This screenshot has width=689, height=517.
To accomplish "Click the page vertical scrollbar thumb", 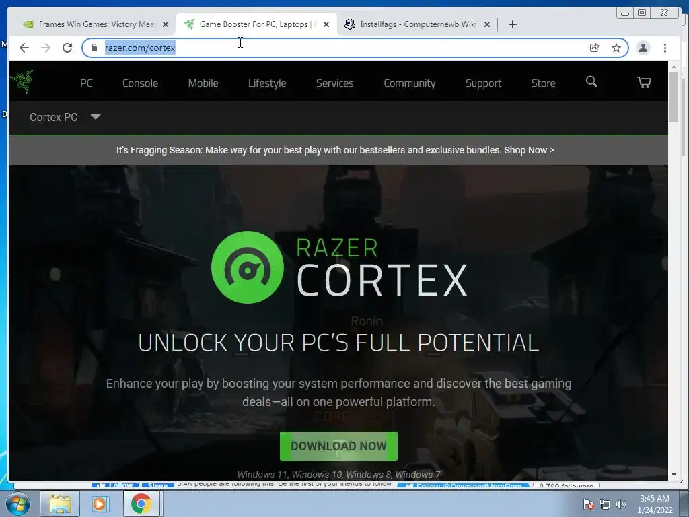I will coord(674,97).
